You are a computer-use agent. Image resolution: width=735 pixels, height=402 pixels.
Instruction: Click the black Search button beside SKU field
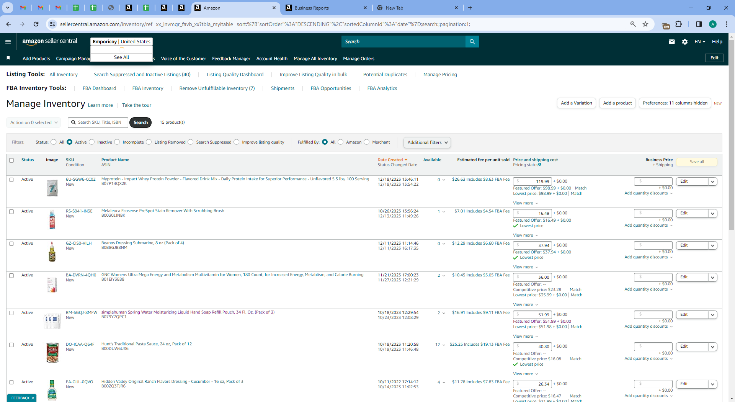[140, 123]
